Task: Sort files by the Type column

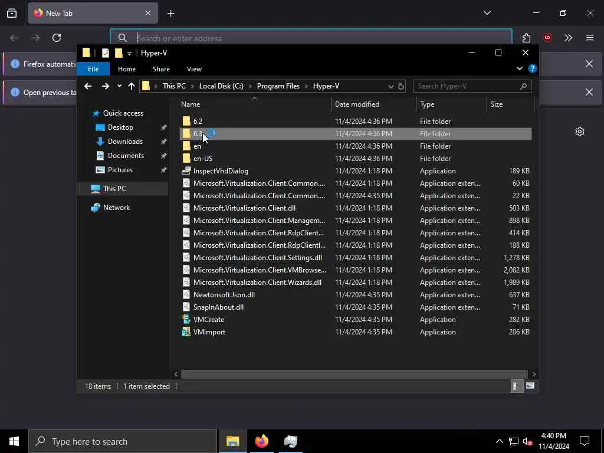Action: pyautogui.click(x=451, y=104)
